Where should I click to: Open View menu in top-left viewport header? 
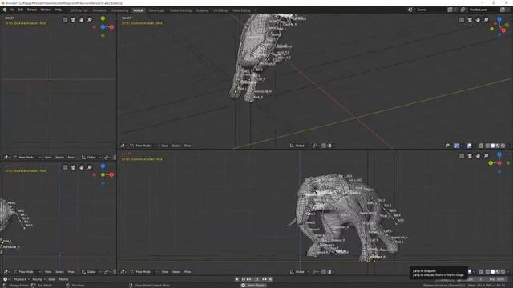[x=48, y=158]
